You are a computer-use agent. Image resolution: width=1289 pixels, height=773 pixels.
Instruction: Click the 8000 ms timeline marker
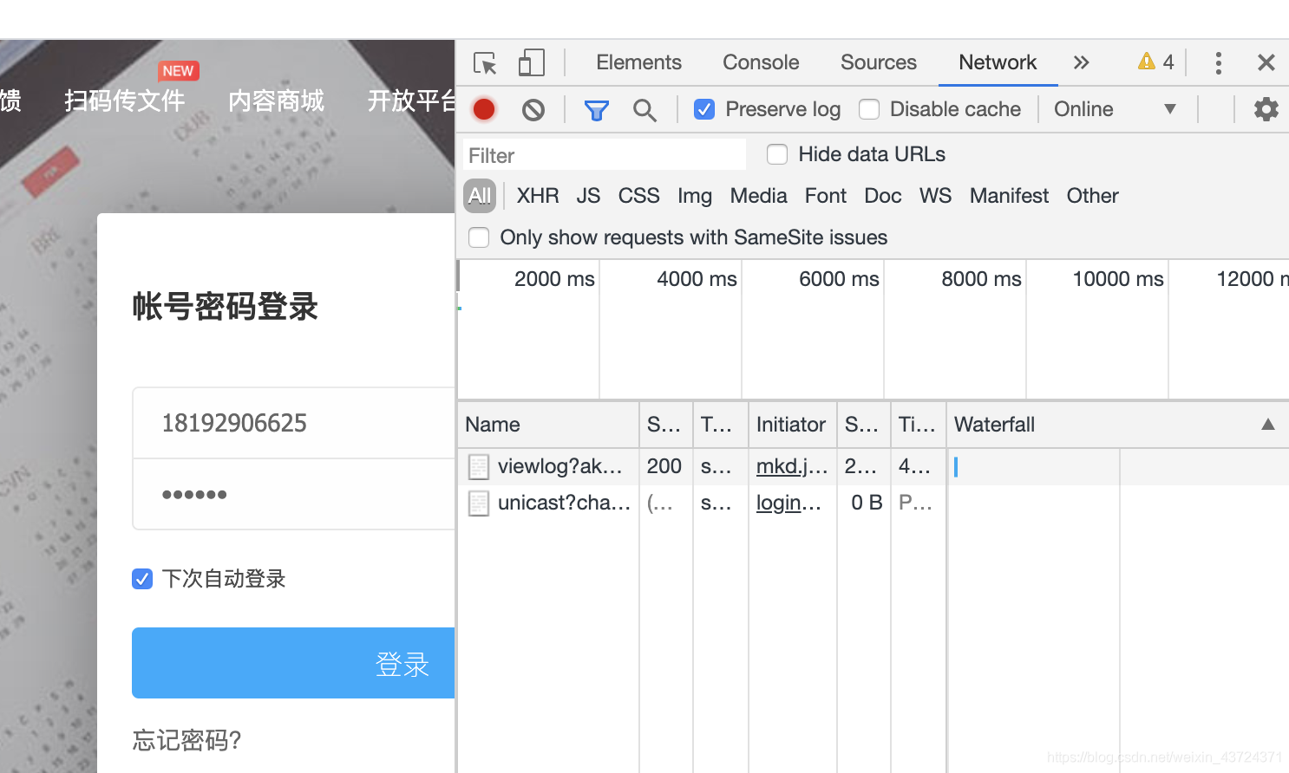click(981, 279)
